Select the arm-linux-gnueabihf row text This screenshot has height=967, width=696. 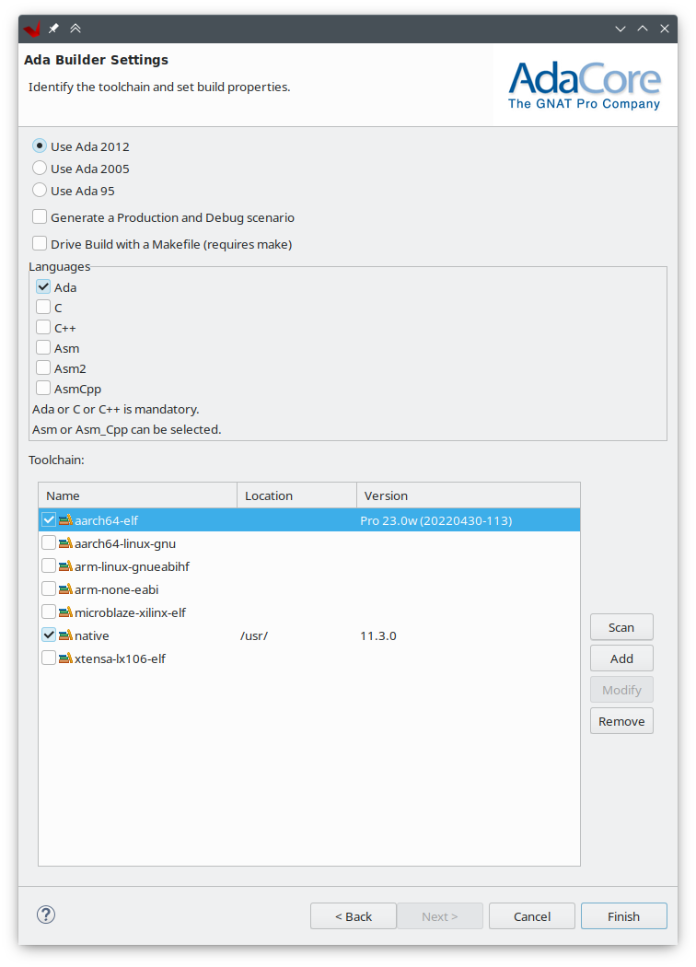point(132,566)
